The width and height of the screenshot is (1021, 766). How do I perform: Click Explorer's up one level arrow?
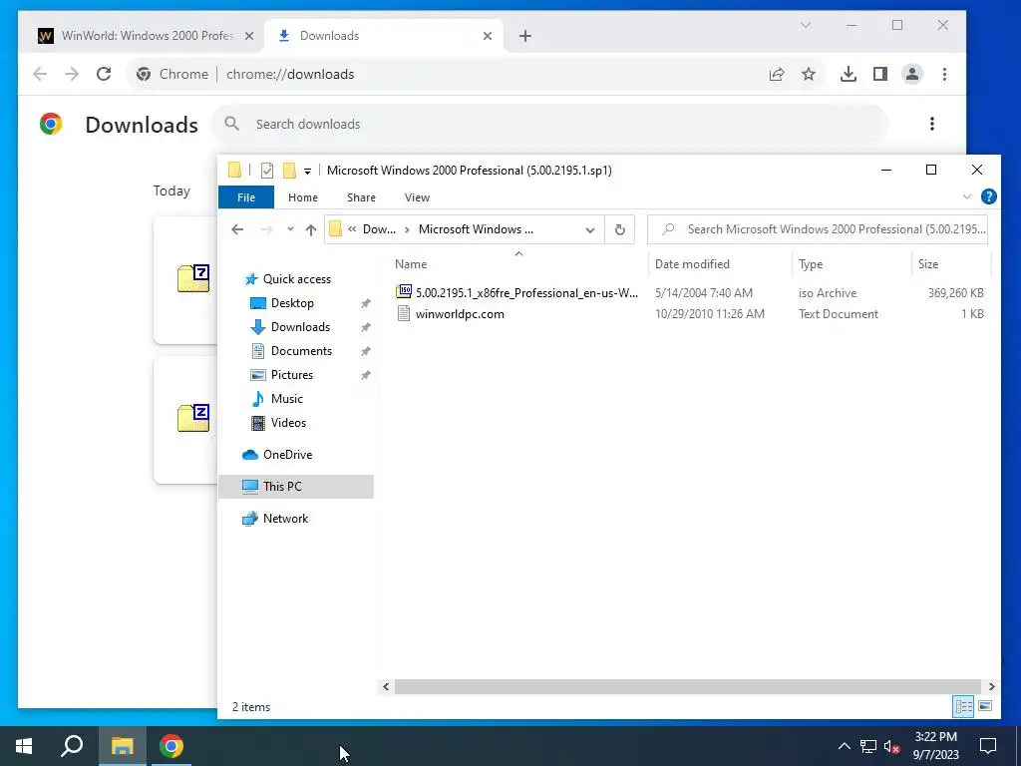click(x=311, y=229)
